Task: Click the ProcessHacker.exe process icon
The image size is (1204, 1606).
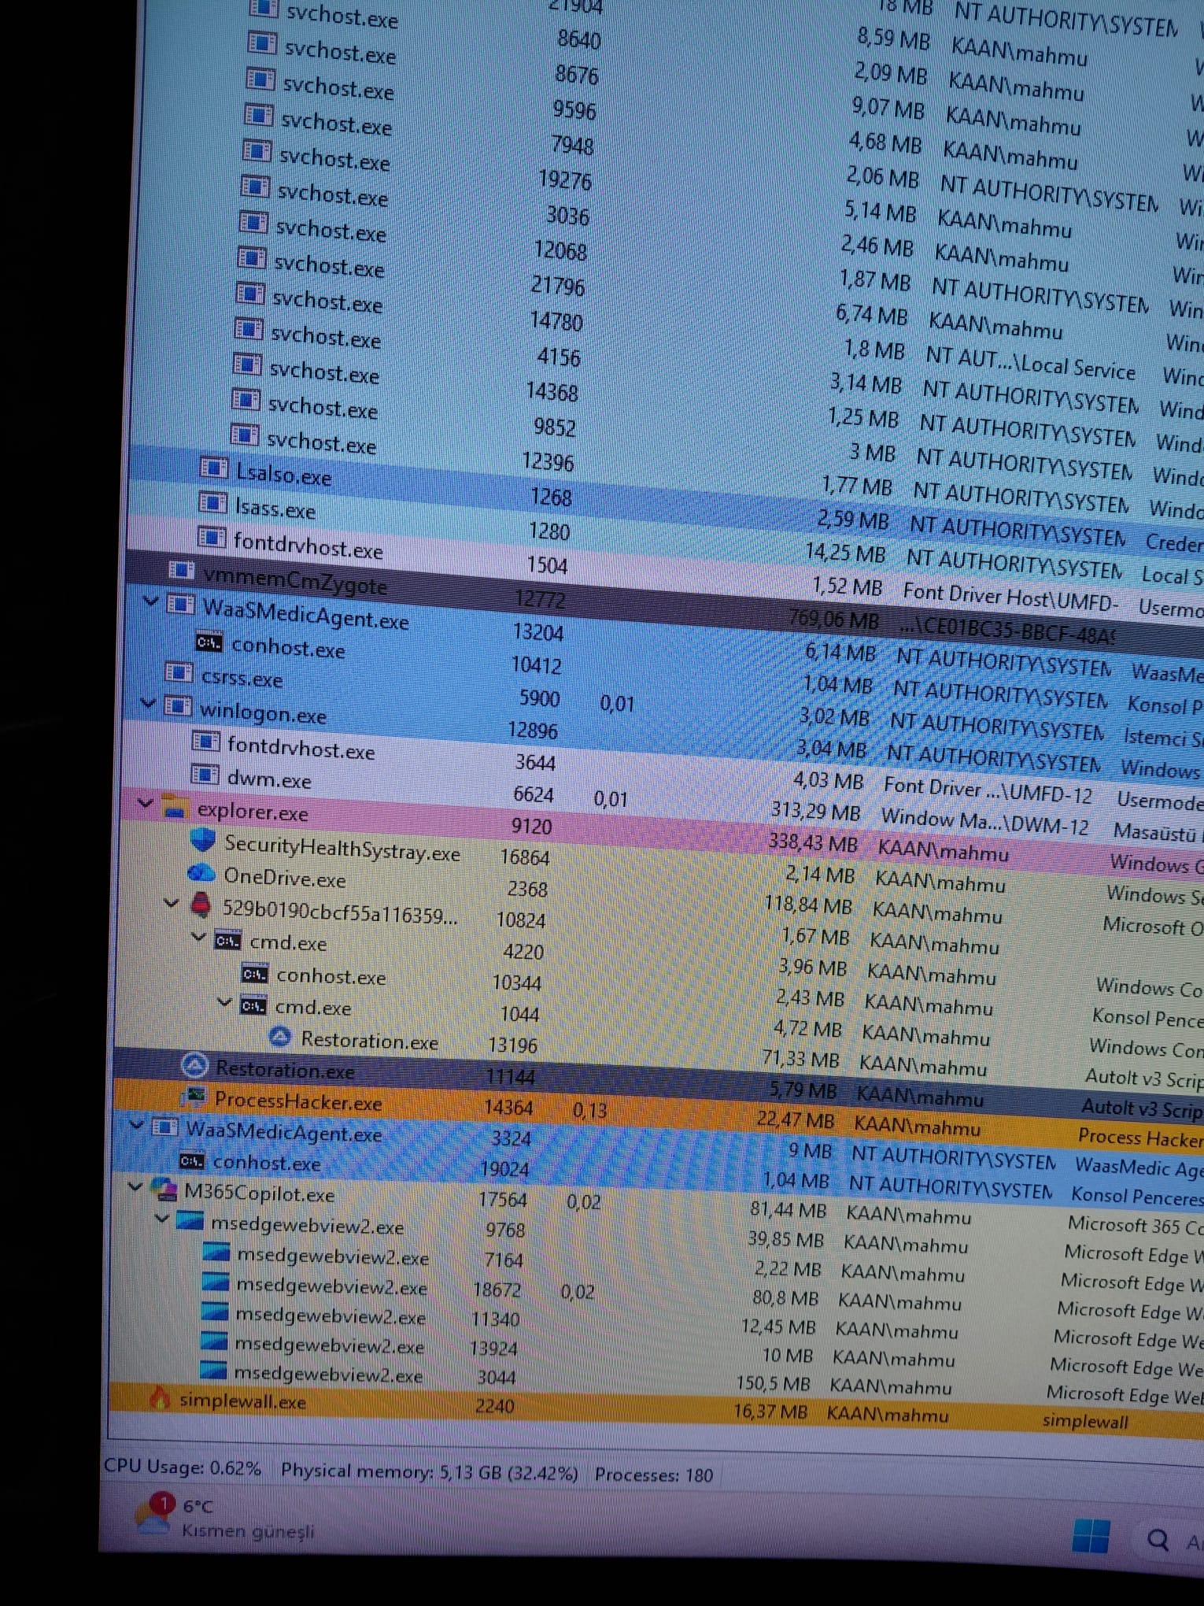Action: (x=193, y=1096)
